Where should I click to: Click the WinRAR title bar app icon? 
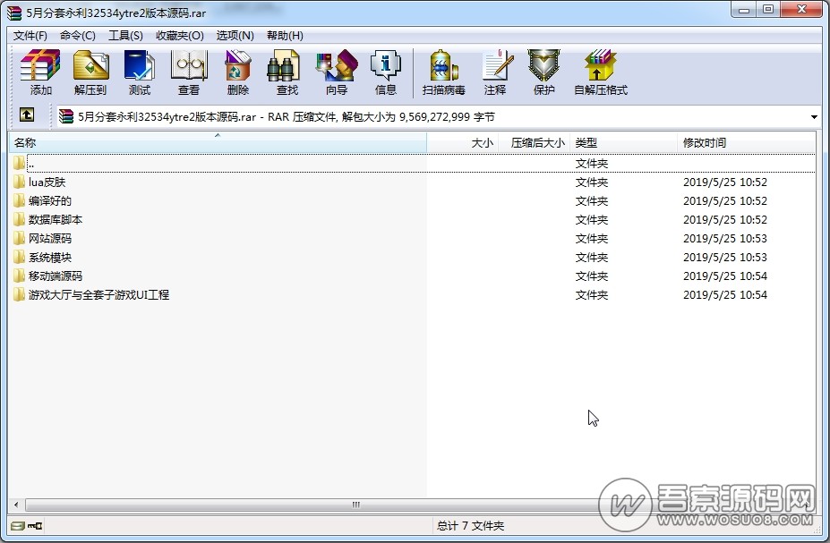[x=14, y=13]
